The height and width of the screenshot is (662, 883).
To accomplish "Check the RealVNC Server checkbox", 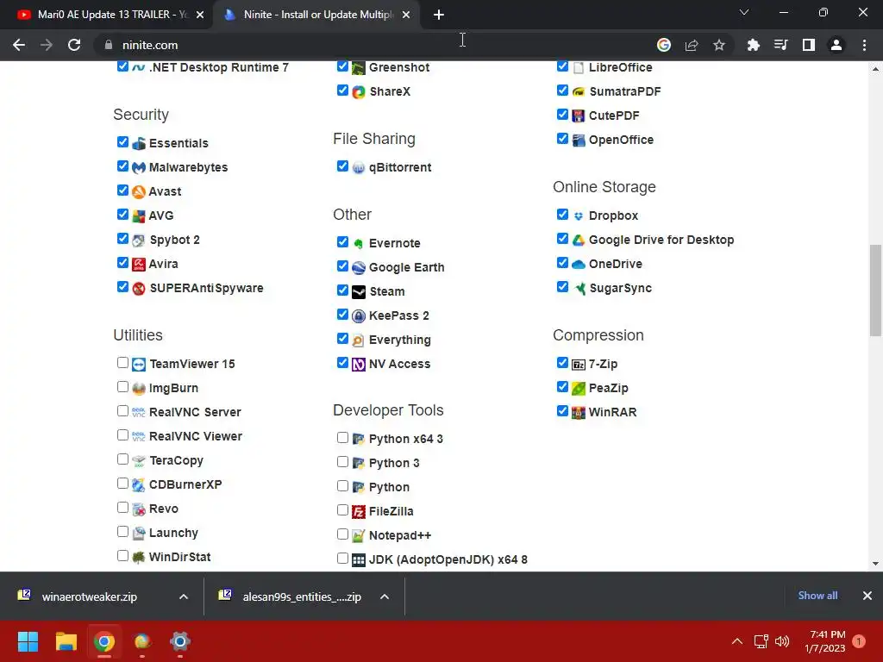I will 122,411.
